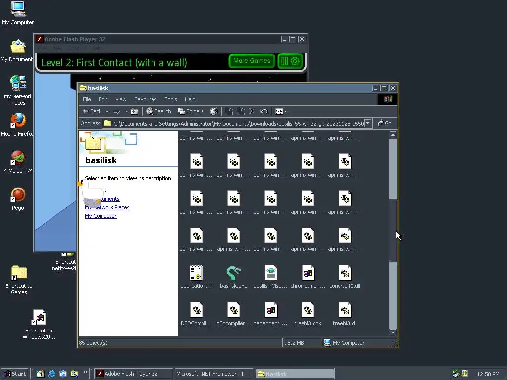Open the Forward history dropdown arrow
The height and width of the screenshot is (380, 507).
(126, 111)
